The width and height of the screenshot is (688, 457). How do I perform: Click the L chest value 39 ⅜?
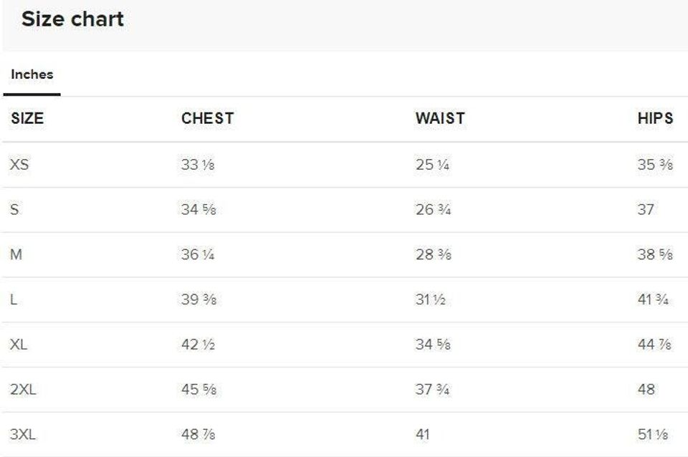coord(199,300)
